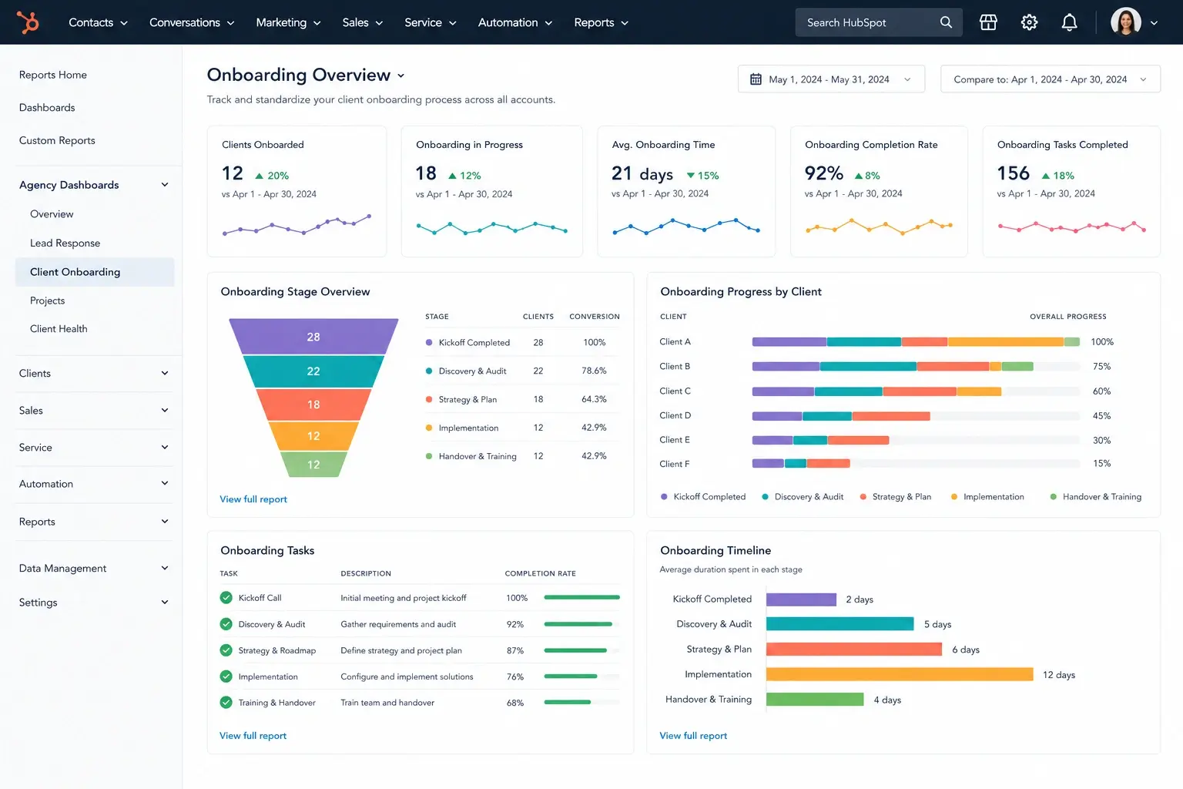1183x789 pixels.
Task: Click the teal funnel segment showing 22
Action: pos(313,371)
